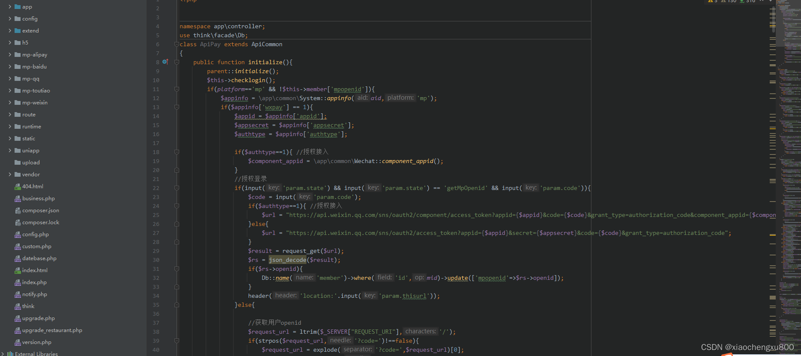801x356 pixels.
Task: Select the config.php file icon
Action: coord(18,234)
